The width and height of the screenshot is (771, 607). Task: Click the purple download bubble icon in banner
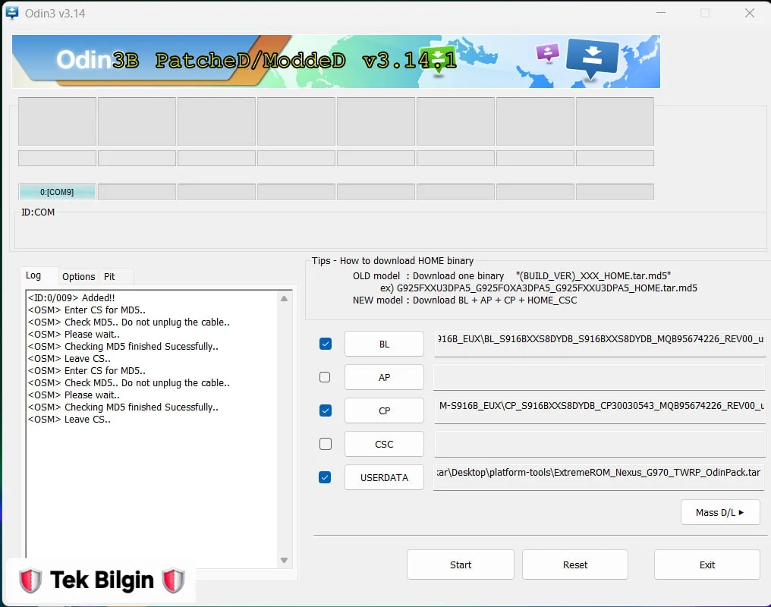(x=548, y=52)
